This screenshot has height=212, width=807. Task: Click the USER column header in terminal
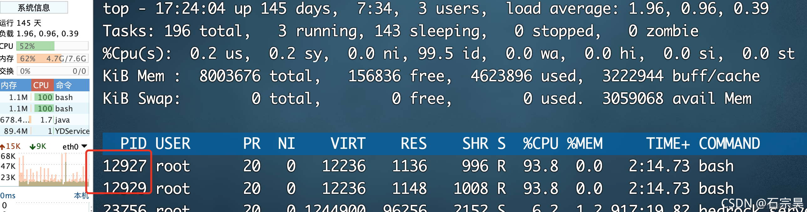pyautogui.click(x=172, y=144)
